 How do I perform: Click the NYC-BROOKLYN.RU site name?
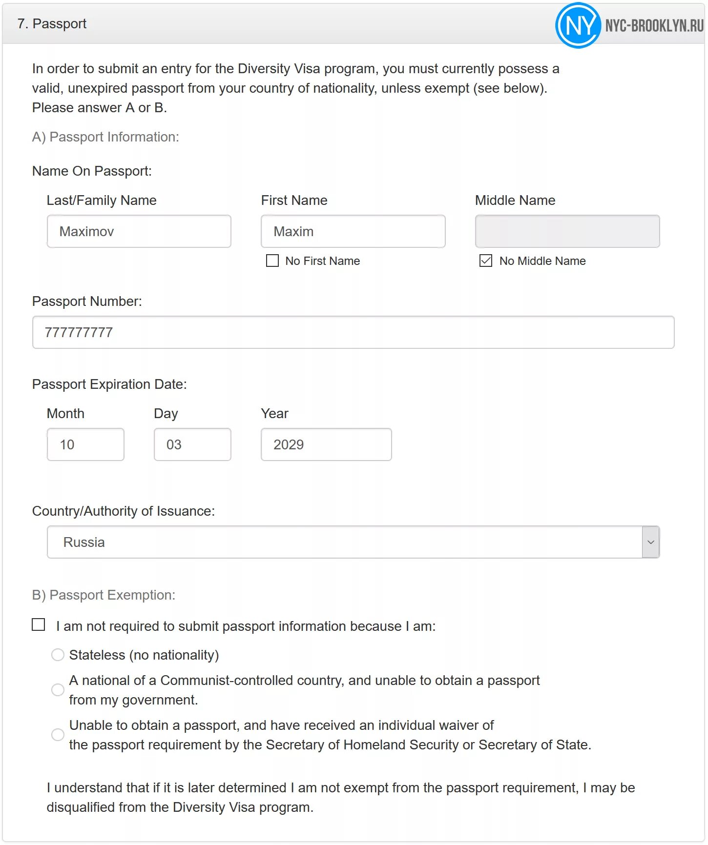point(654,25)
